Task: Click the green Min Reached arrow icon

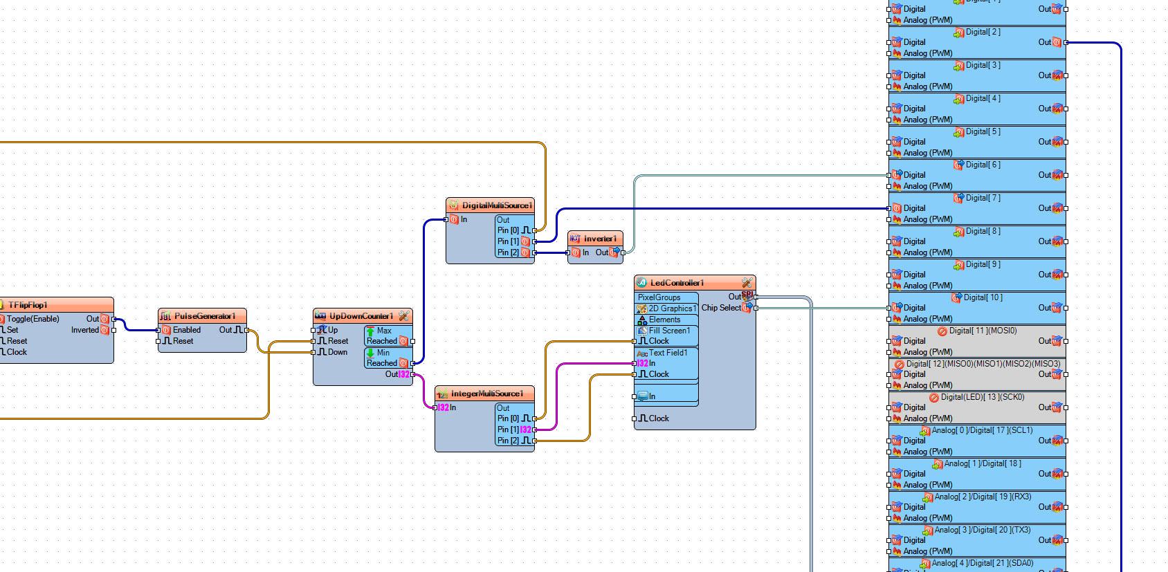Action: click(x=371, y=353)
